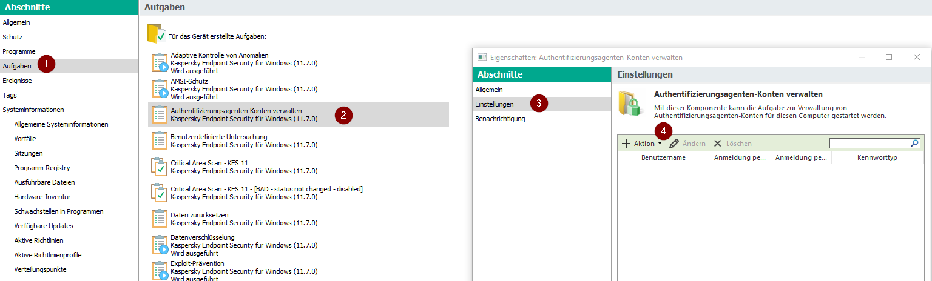Select Einstellungen in the Eigenschaften dialog
The width and height of the screenshot is (932, 281).
pyautogui.click(x=541, y=104)
